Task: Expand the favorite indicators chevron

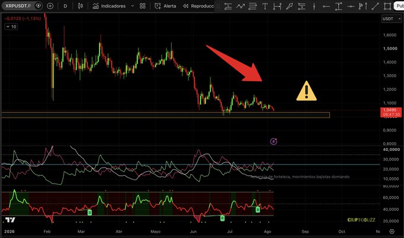Action: tap(132, 6)
